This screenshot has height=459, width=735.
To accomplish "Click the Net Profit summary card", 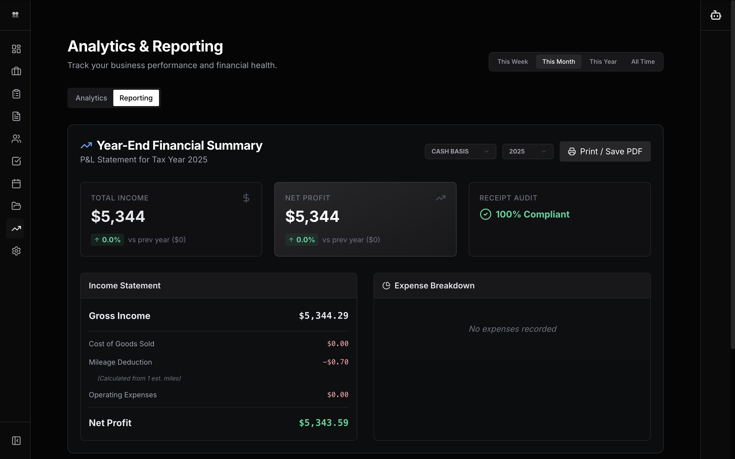I will 365,219.
